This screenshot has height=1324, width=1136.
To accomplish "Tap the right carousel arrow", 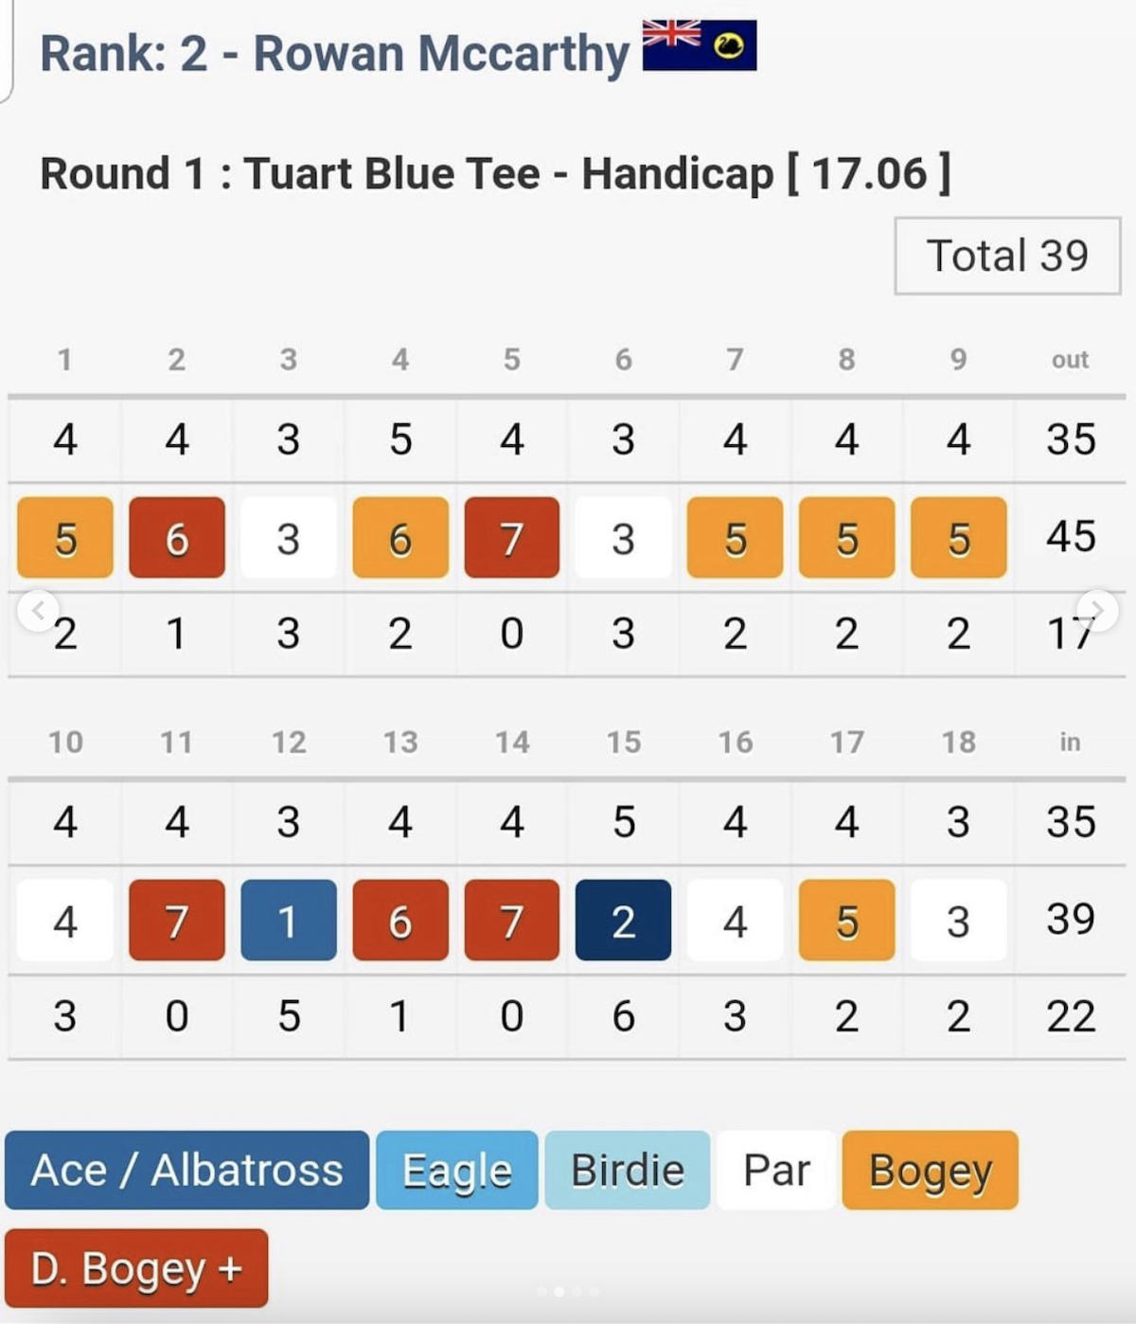I will 1096,611.
